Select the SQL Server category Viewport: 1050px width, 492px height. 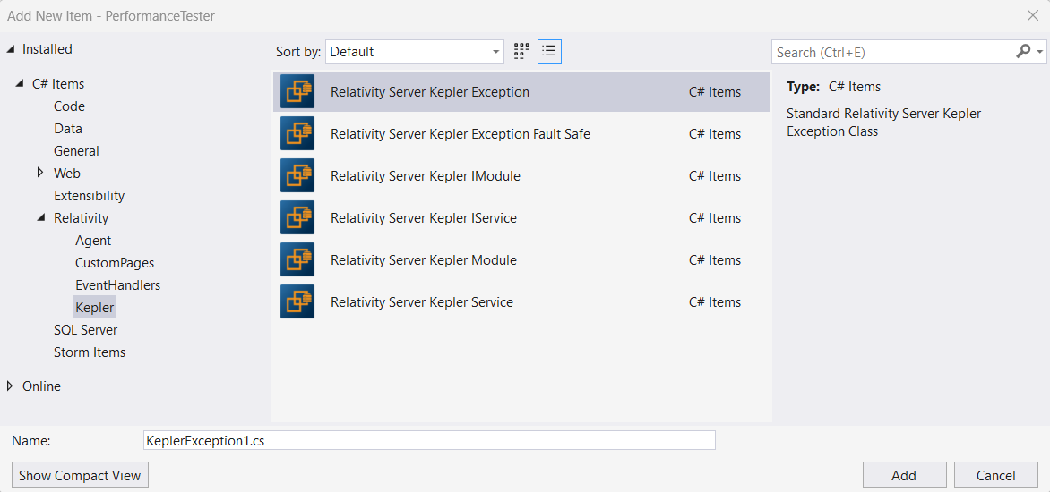tap(86, 329)
